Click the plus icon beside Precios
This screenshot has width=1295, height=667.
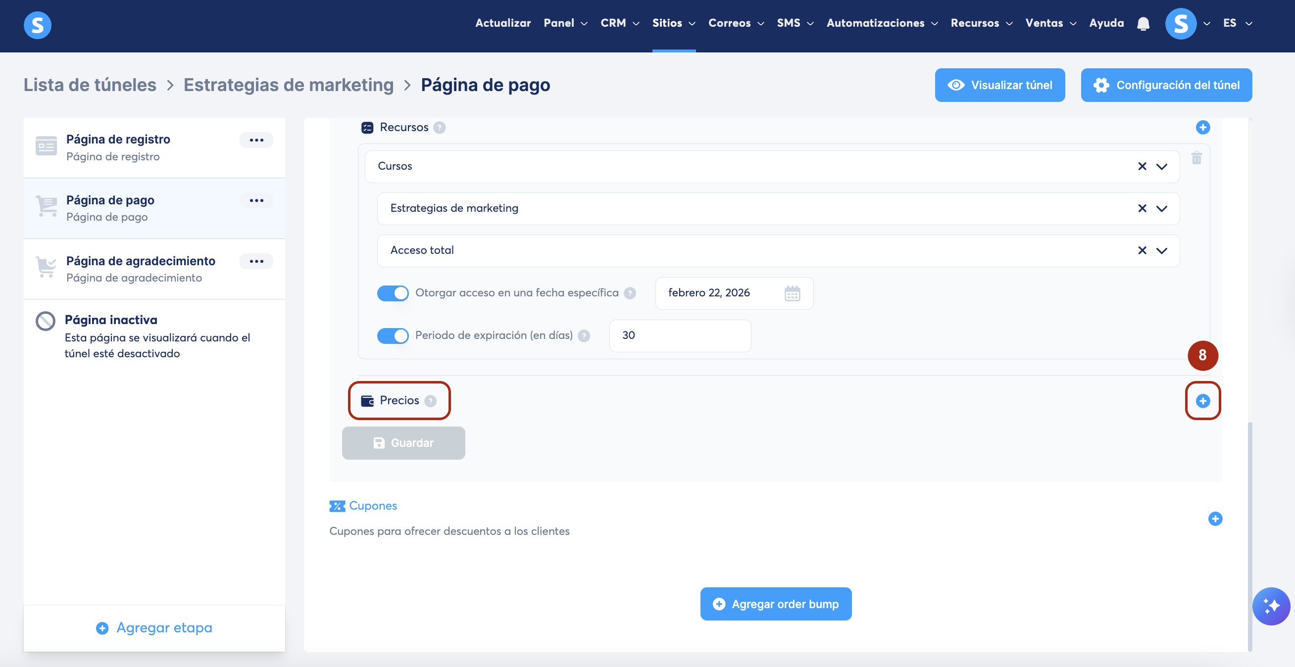[x=1202, y=401]
